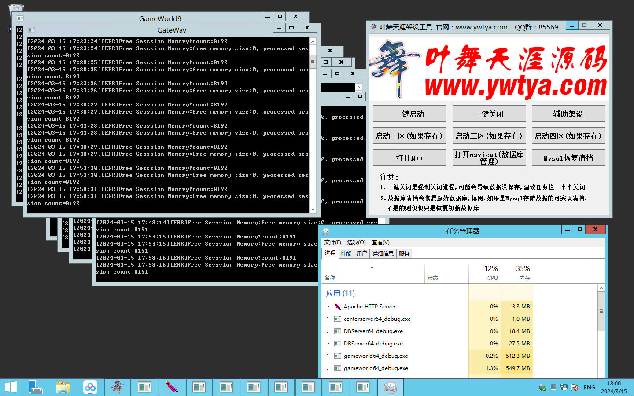The image size is (634, 396).
Task: Click the 应用 (11) group header
Action: [340, 293]
